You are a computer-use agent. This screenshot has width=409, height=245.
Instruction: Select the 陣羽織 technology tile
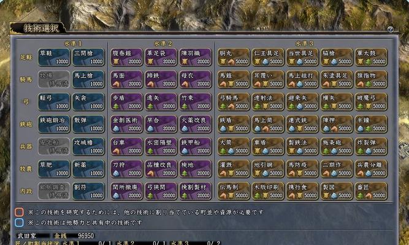coord(196,57)
